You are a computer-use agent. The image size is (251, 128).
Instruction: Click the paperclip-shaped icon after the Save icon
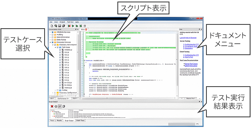64,26
